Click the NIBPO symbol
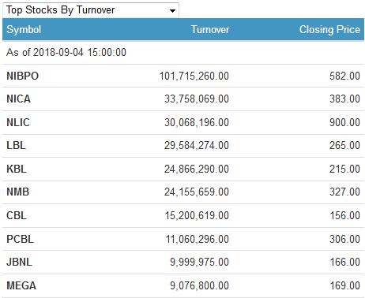The height and width of the screenshot is (298, 365). [x=22, y=76]
